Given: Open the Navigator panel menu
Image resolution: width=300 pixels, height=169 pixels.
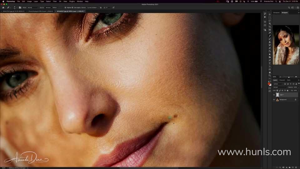Looking at the screenshot, I should pyautogui.click(x=299, y=13).
